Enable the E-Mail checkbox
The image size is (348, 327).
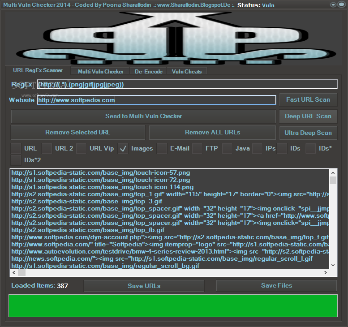click(162, 149)
